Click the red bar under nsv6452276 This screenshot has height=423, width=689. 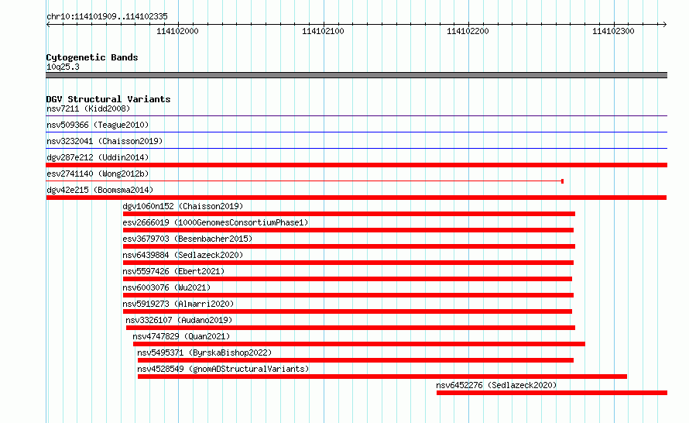[x=552, y=393]
